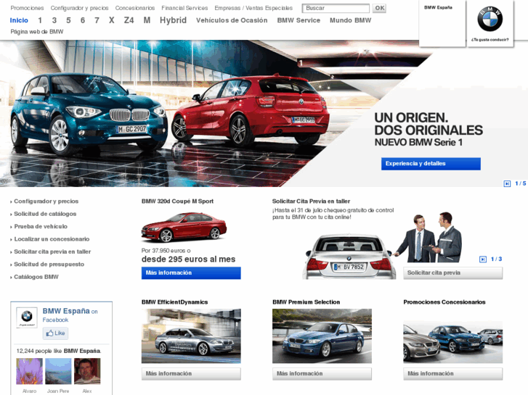
Task: Open Joan Pere's Facebook profile picture
Action: [58, 371]
